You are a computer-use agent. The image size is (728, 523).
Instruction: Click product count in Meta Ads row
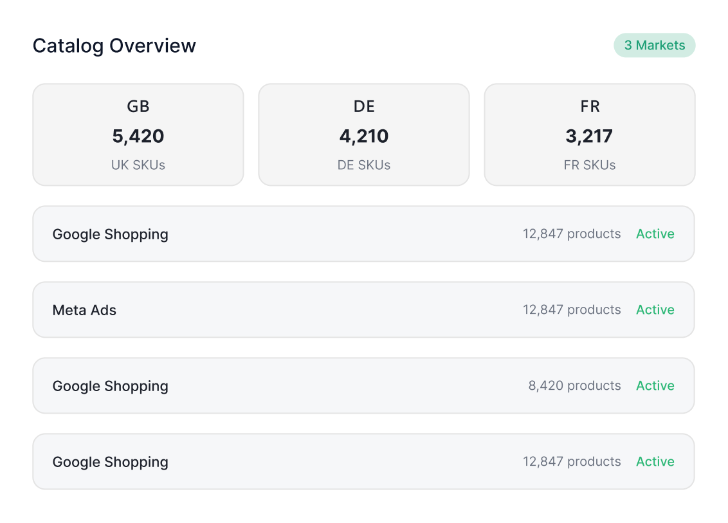[572, 310]
